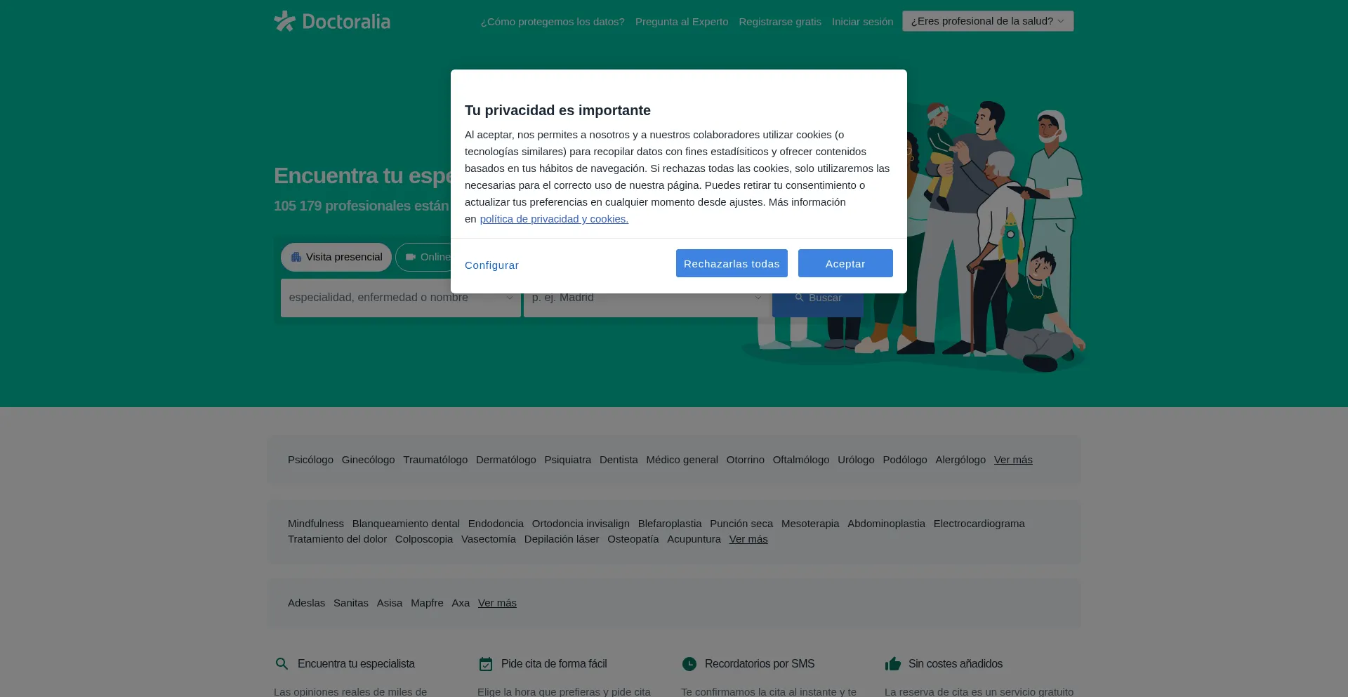Open Configurar cookie settings
This screenshot has height=697, width=1348.
pyautogui.click(x=491, y=265)
